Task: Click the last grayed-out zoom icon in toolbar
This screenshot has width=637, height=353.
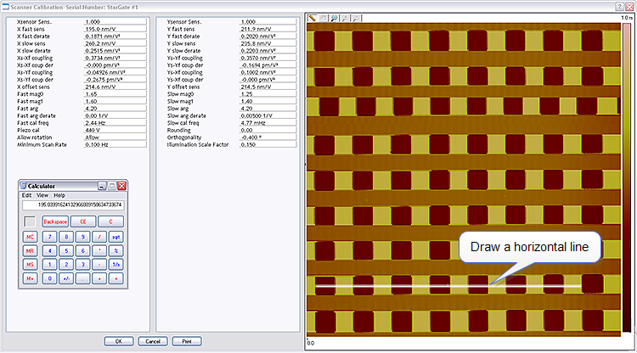Action: tap(356, 19)
